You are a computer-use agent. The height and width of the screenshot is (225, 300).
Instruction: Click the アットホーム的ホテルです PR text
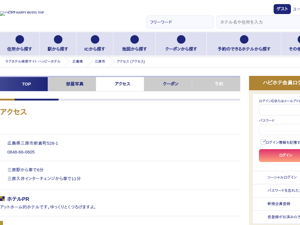48,207
